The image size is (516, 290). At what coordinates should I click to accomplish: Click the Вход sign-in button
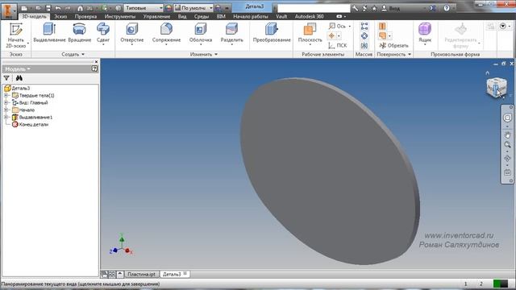click(390, 8)
